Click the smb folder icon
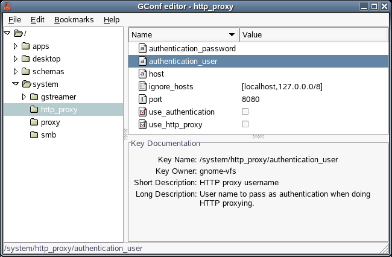Image resolution: width=392 pixels, height=257 pixels. click(x=35, y=135)
